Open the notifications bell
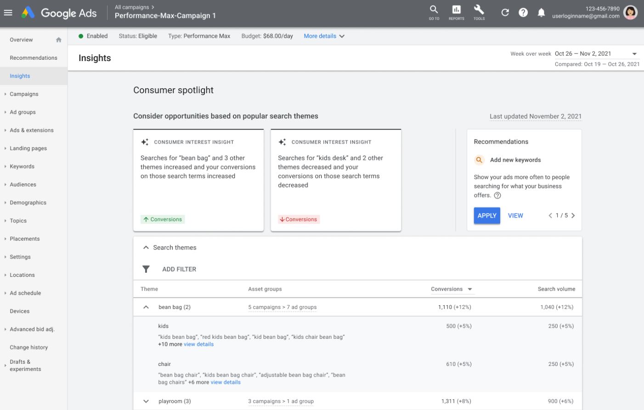Screen dimensions: 644x410 coord(542,12)
